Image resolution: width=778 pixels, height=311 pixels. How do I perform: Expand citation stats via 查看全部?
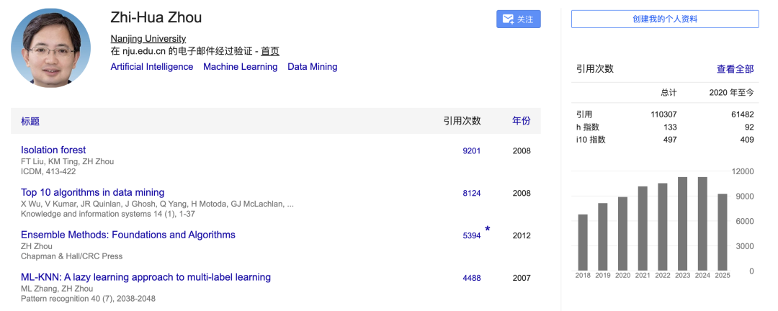point(735,69)
